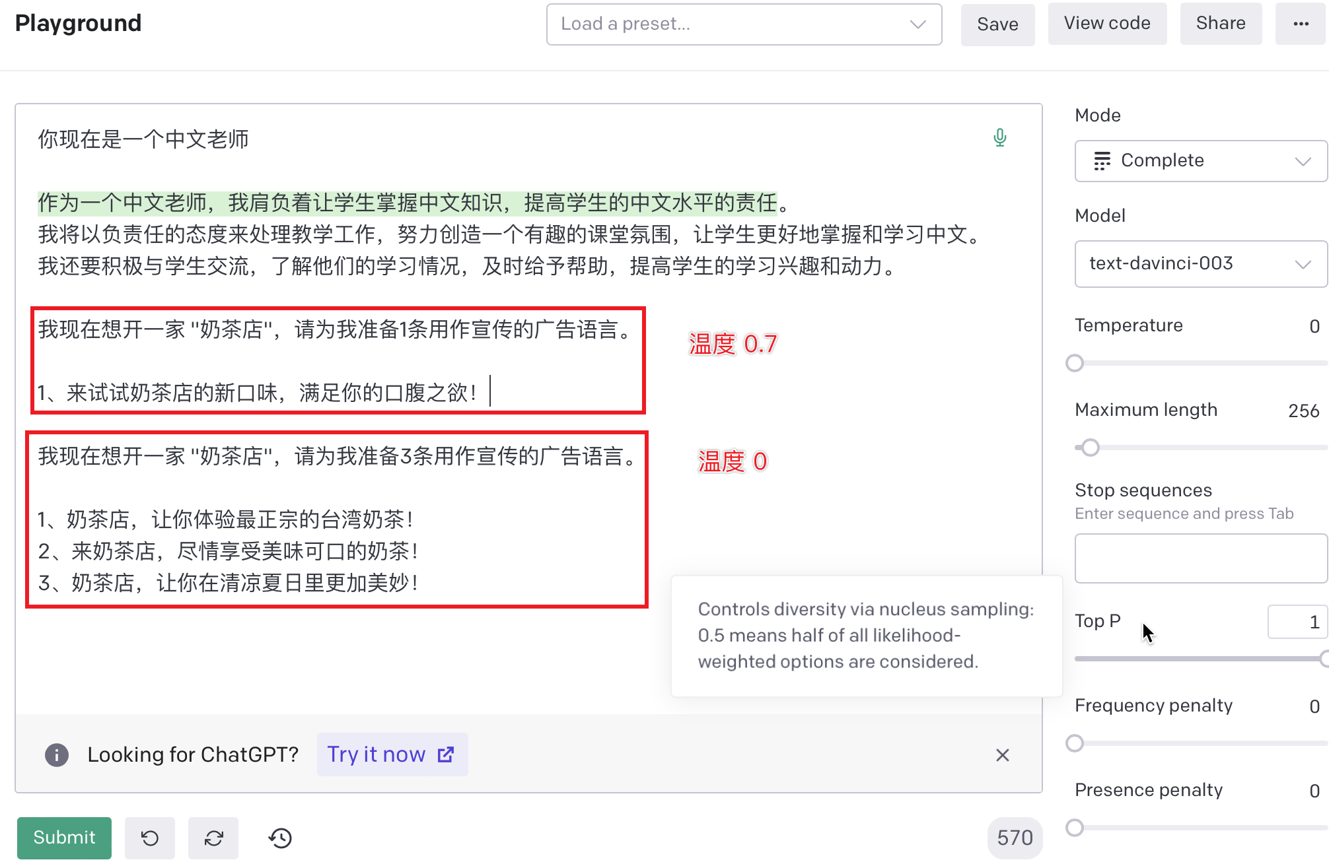The height and width of the screenshot is (866, 1329).
Task: Adjust the Presence penalty slider handle
Action: (1075, 828)
